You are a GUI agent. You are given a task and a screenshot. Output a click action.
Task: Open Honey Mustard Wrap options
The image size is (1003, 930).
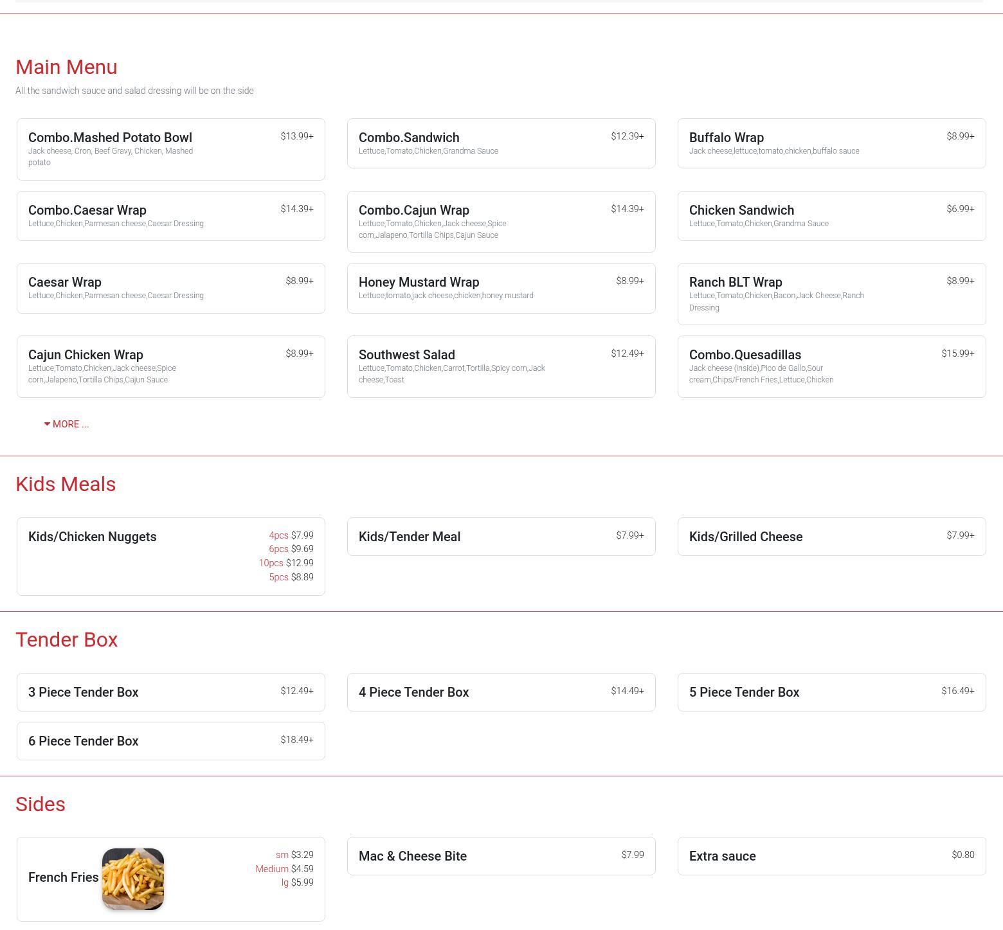(x=501, y=288)
